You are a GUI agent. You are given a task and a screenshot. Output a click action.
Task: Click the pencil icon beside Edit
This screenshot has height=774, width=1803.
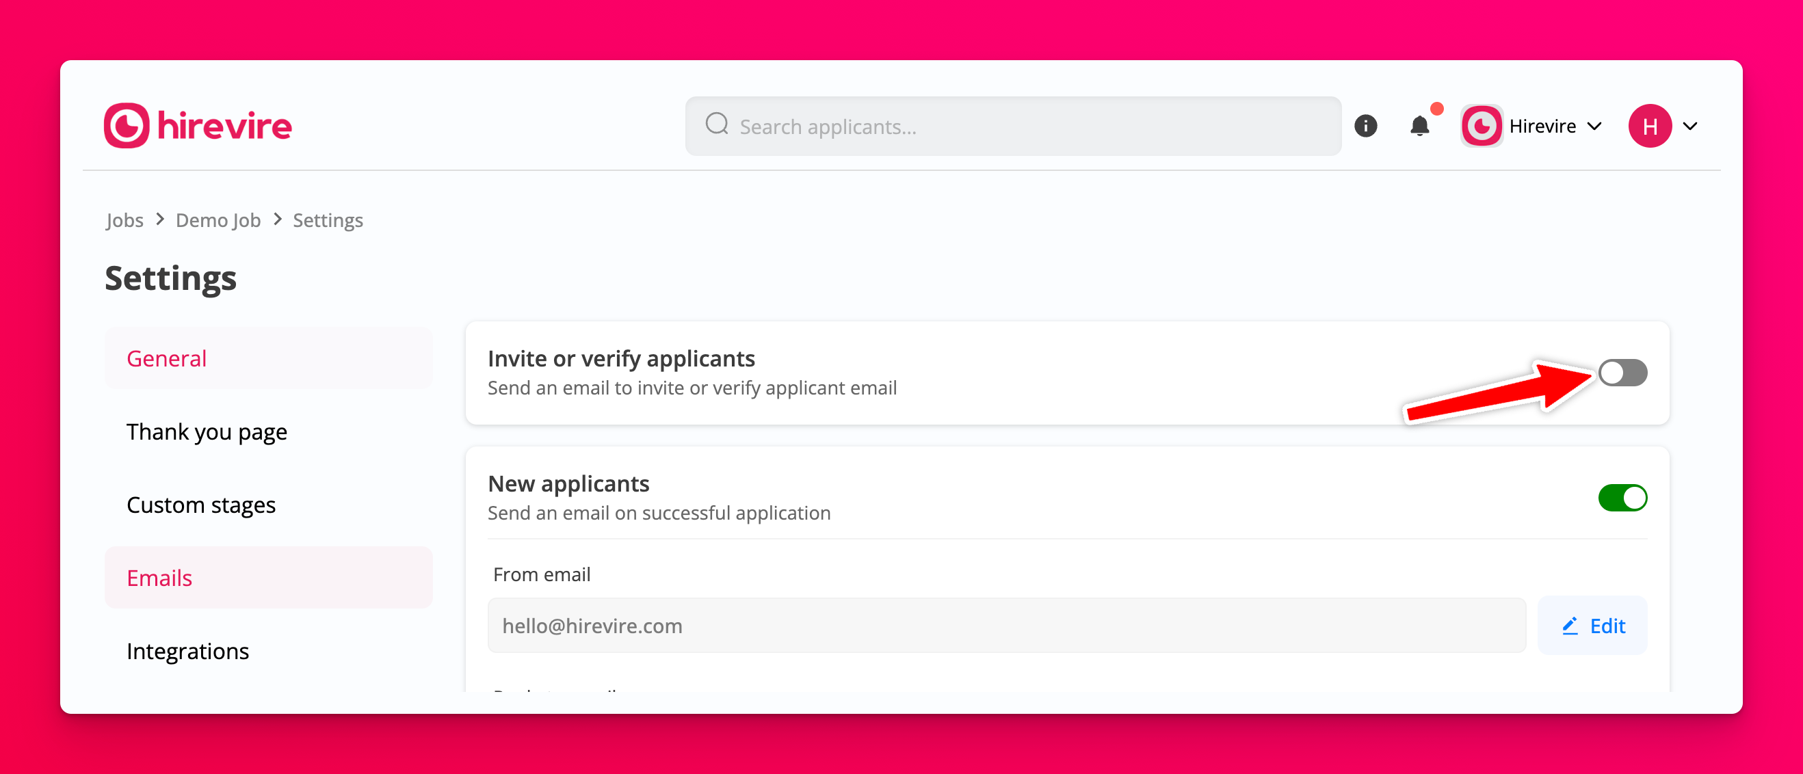click(1570, 626)
